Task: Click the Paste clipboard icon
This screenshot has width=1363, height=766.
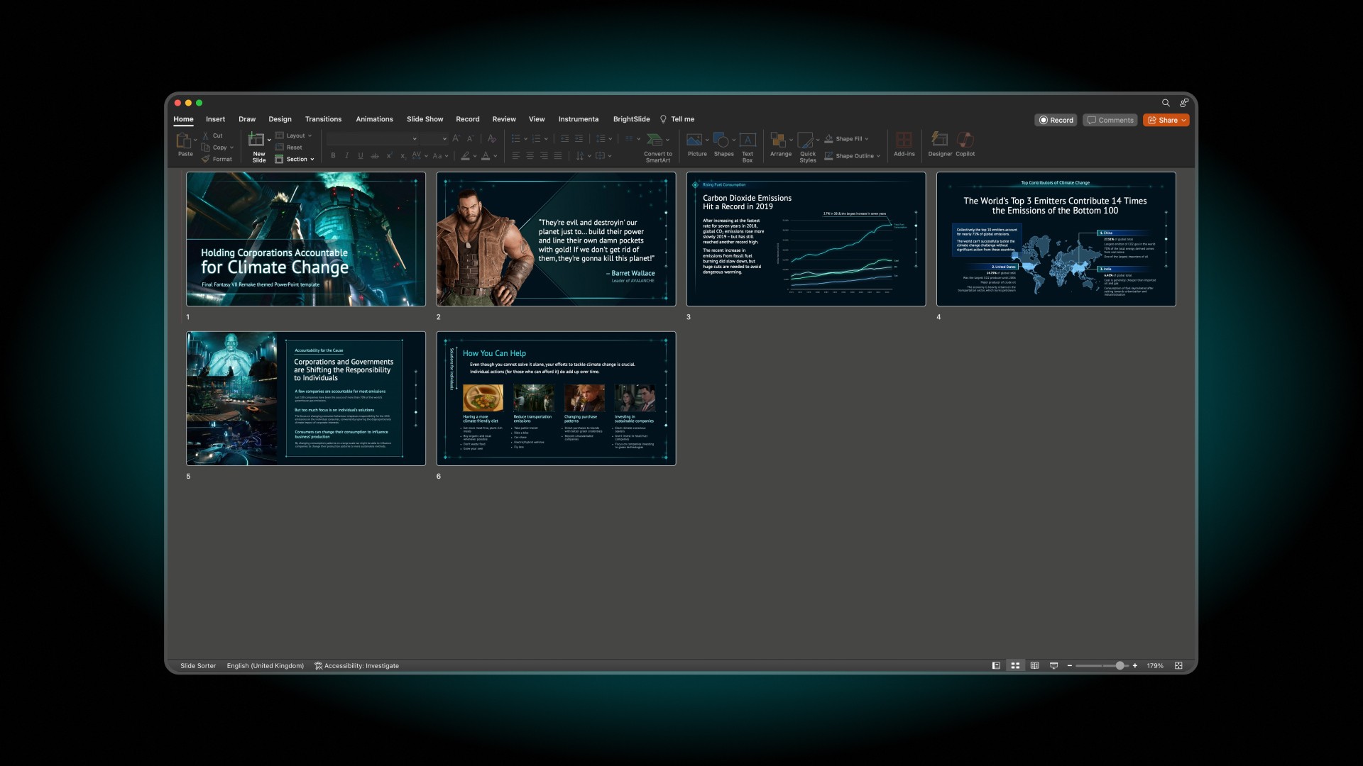Action: coord(183,140)
